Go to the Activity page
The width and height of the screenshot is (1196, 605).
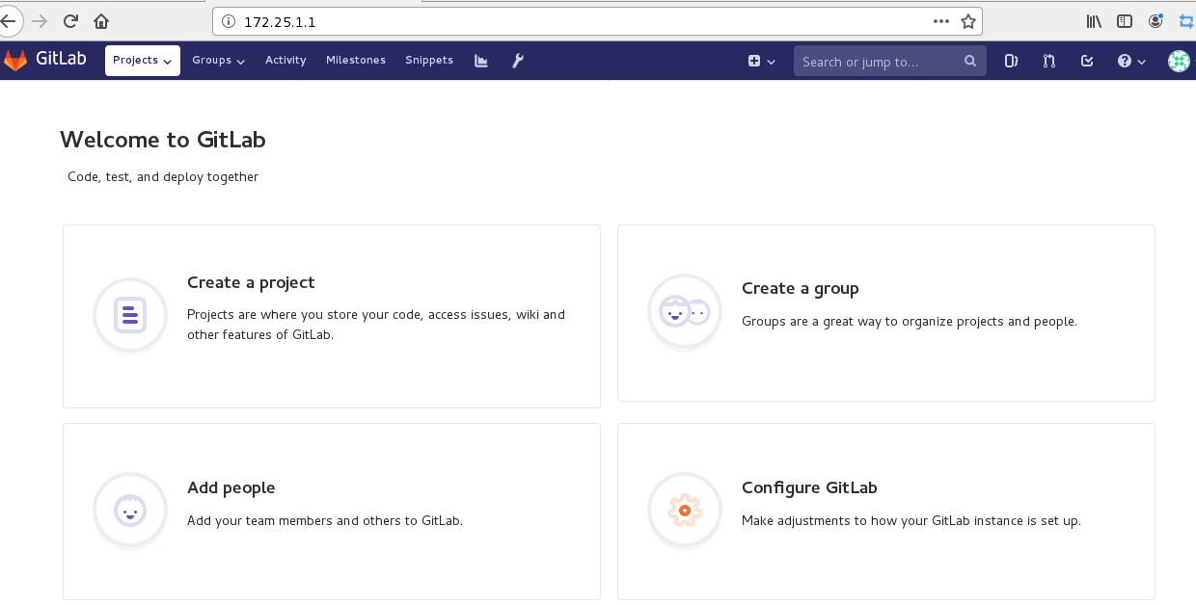tap(285, 60)
